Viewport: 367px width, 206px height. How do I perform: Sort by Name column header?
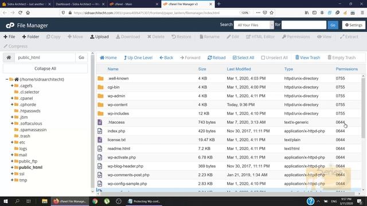coord(113,69)
